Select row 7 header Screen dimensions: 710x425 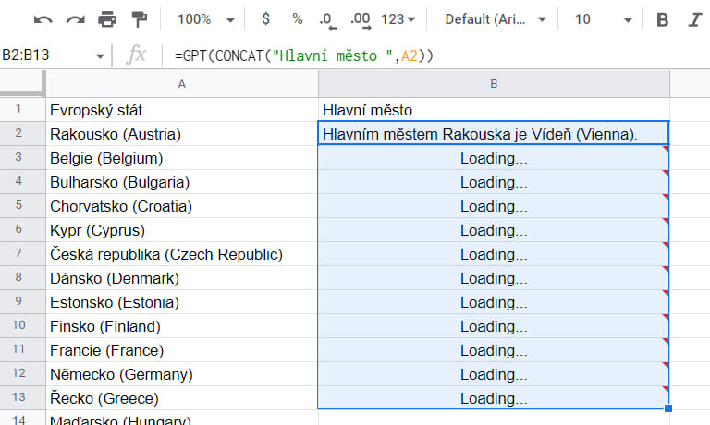click(22, 254)
